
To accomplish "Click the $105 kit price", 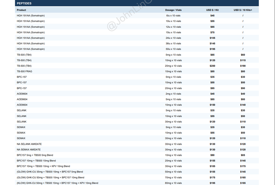I will [x=212, y=38].
